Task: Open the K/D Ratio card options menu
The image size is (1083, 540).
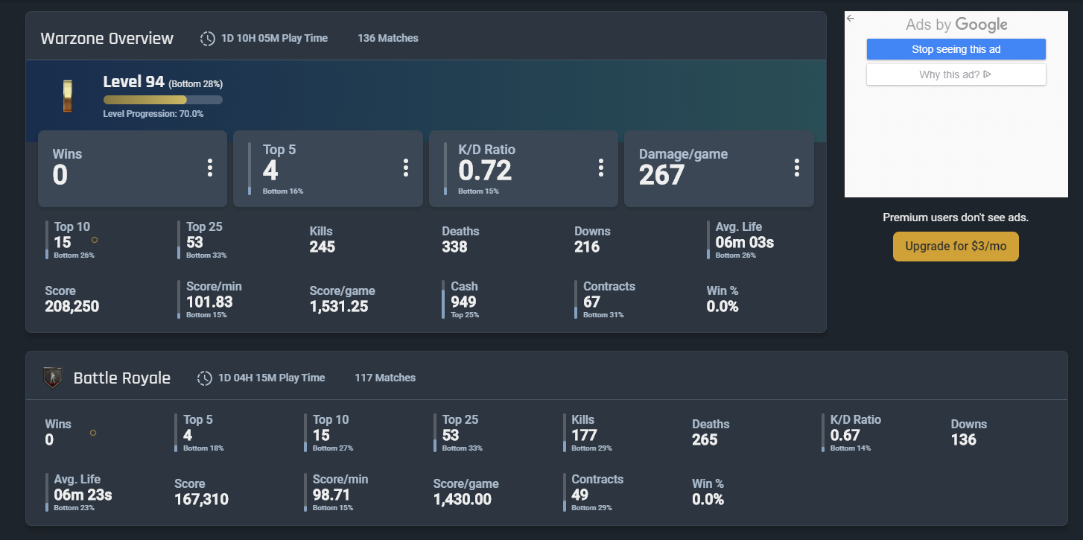Action: [x=601, y=168]
